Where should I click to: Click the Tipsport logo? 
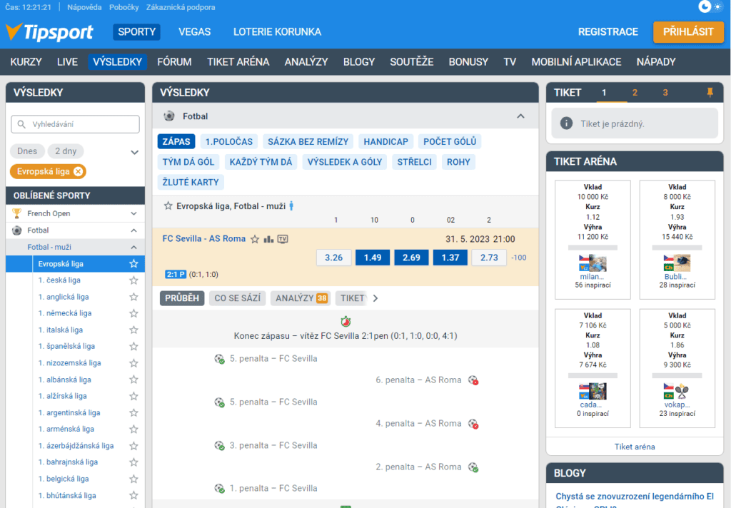(49, 31)
